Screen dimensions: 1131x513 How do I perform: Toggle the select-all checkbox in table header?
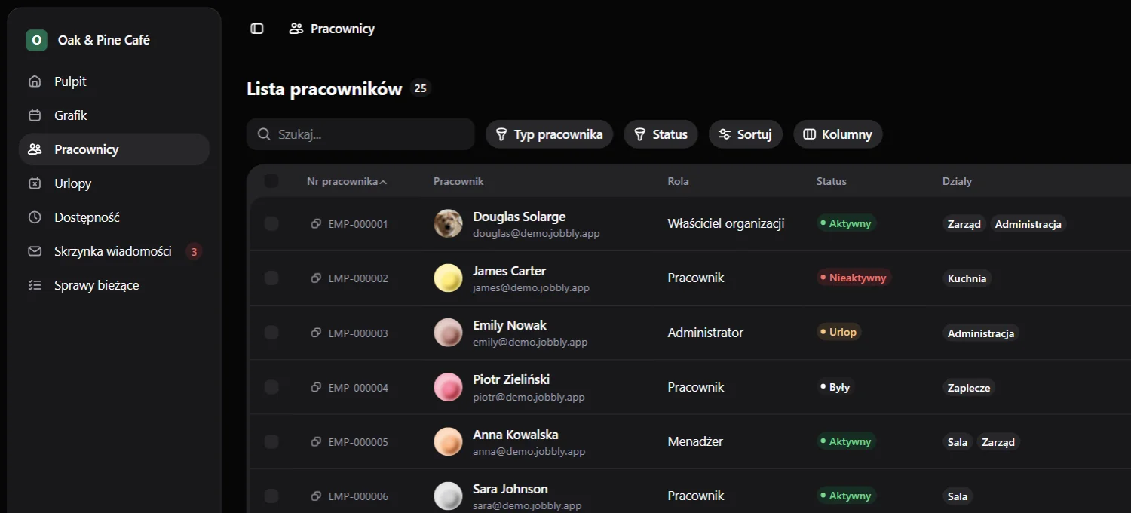(271, 181)
